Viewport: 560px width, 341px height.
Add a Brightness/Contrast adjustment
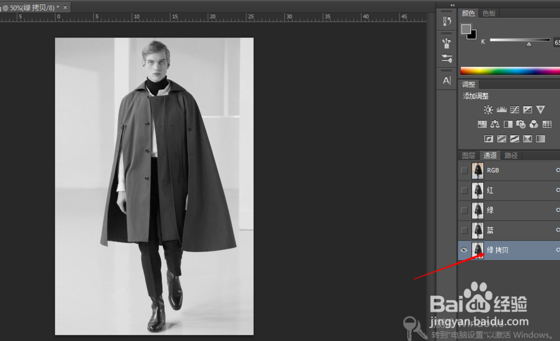488,110
